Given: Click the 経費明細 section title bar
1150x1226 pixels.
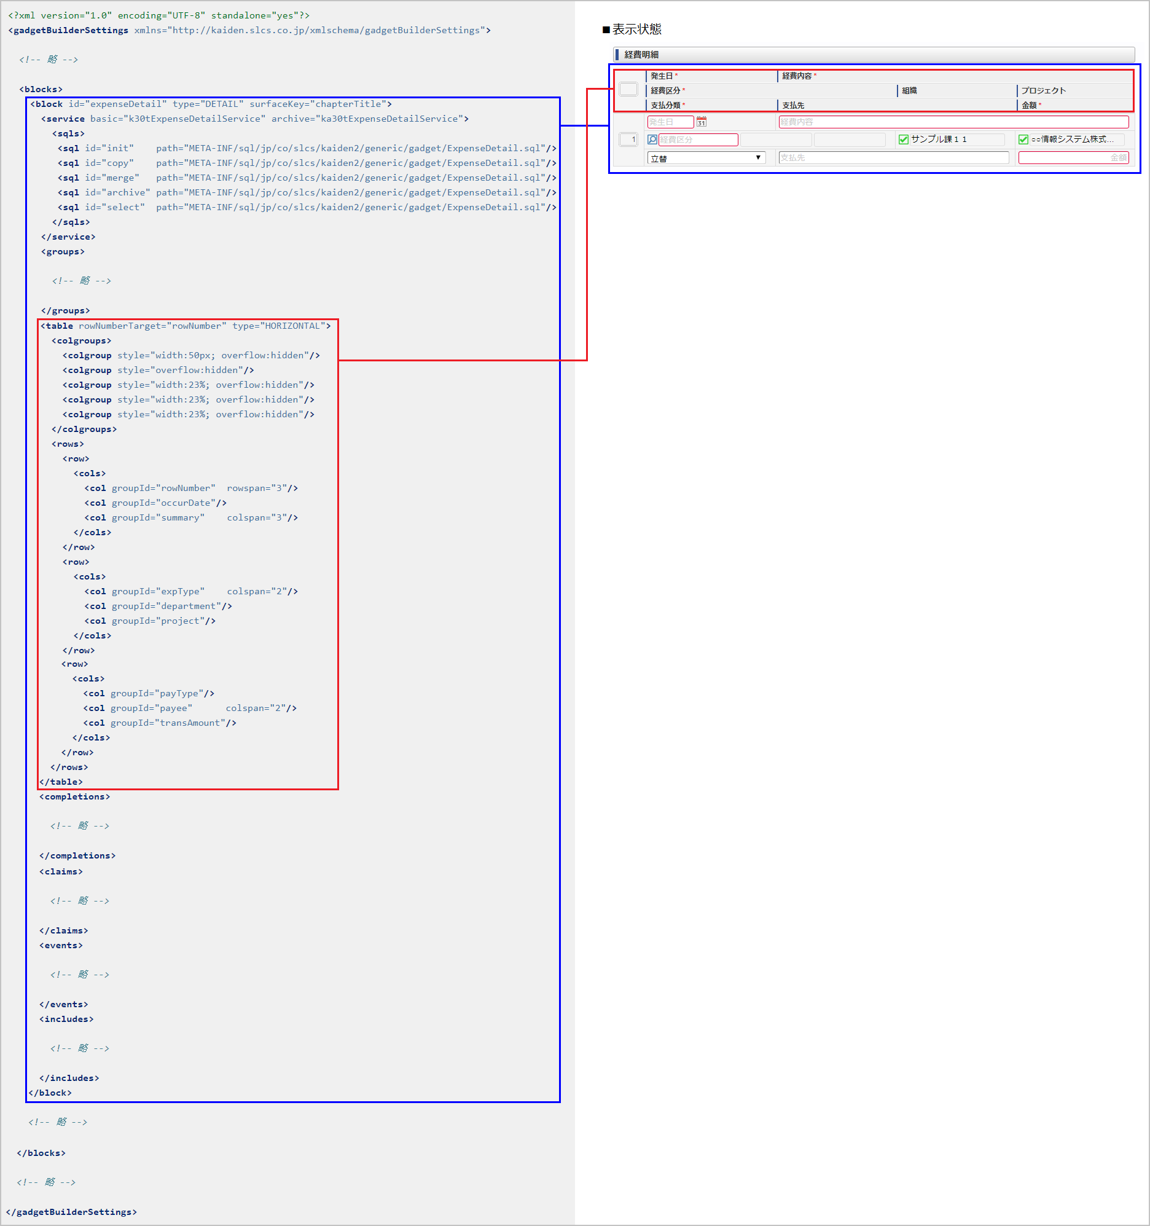Looking at the screenshot, I should point(874,54).
